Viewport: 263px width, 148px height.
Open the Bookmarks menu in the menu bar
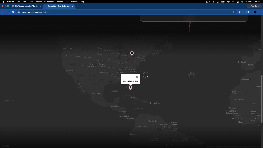pyautogui.click(x=49, y=2)
